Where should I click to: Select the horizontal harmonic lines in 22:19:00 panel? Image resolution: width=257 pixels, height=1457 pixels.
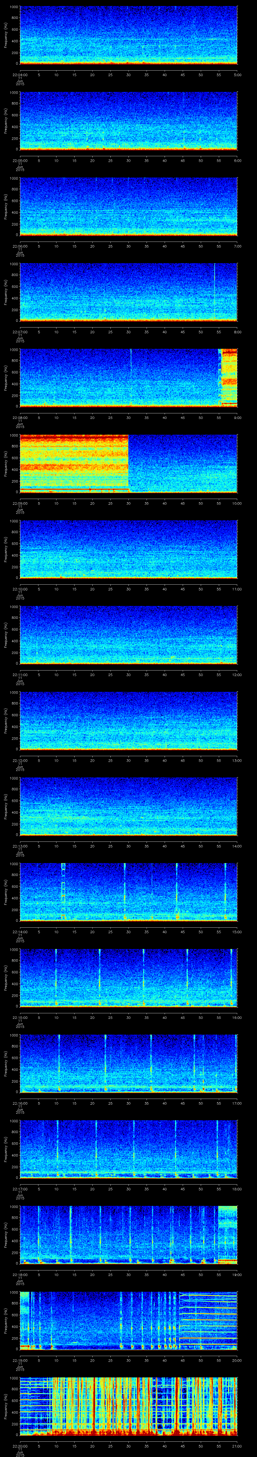pyautogui.click(x=208, y=1321)
